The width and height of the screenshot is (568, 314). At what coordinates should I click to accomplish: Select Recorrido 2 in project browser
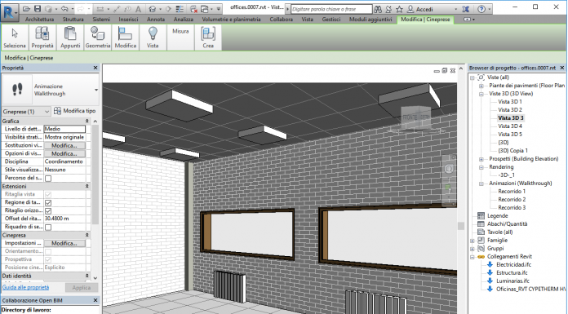coord(512,200)
